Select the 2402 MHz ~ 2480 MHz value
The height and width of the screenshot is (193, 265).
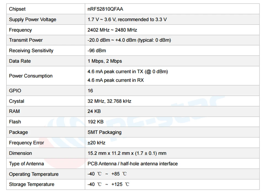pos(112,30)
